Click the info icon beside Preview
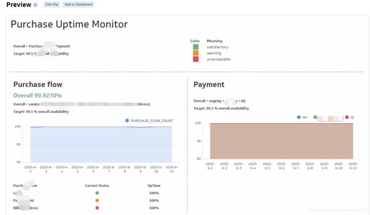 [x=35, y=4]
